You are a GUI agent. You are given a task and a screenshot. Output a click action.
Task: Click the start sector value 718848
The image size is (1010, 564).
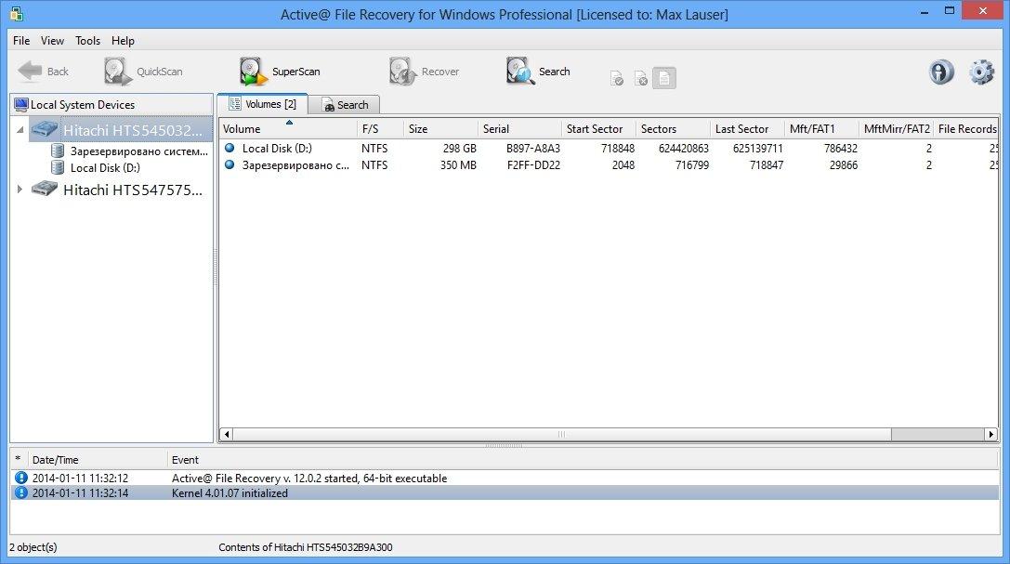pos(617,148)
